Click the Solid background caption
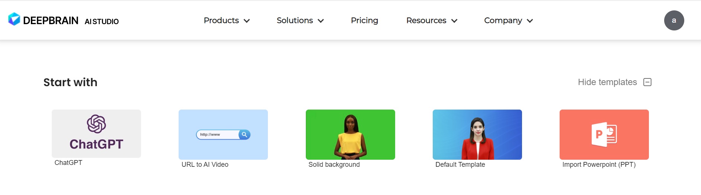The image size is (701, 195). click(334, 165)
